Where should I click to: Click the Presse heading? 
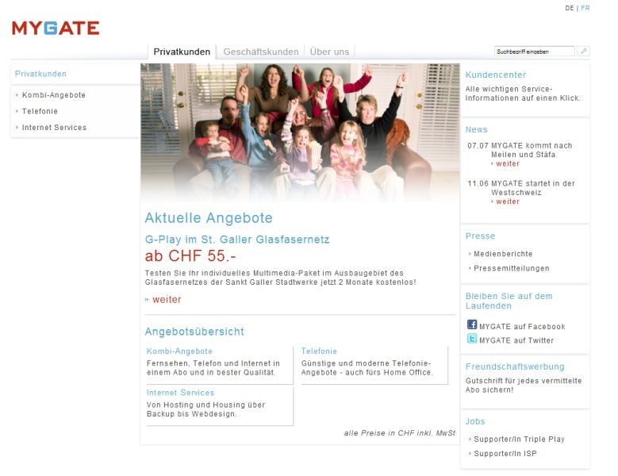(480, 236)
